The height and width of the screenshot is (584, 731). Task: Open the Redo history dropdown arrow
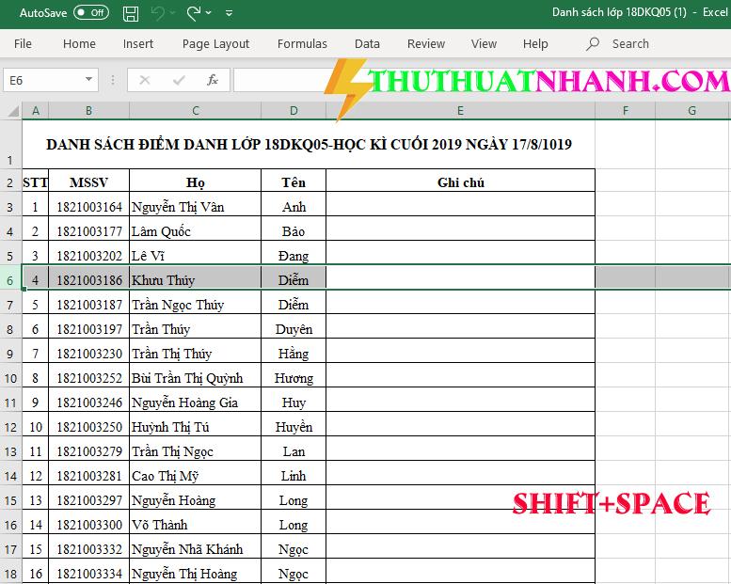[209, 13]
